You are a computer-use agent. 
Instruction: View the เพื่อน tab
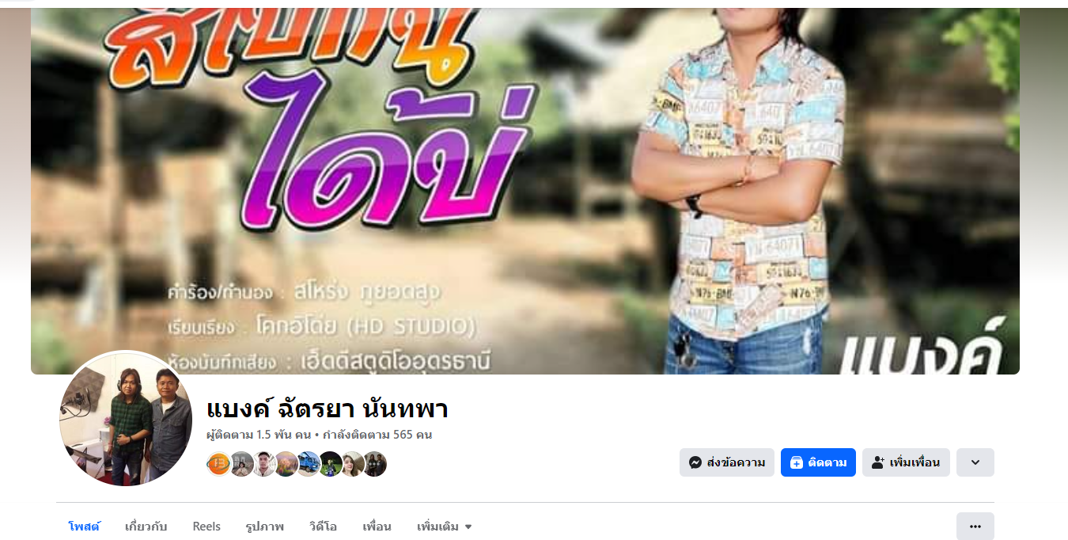click(377, 527)
